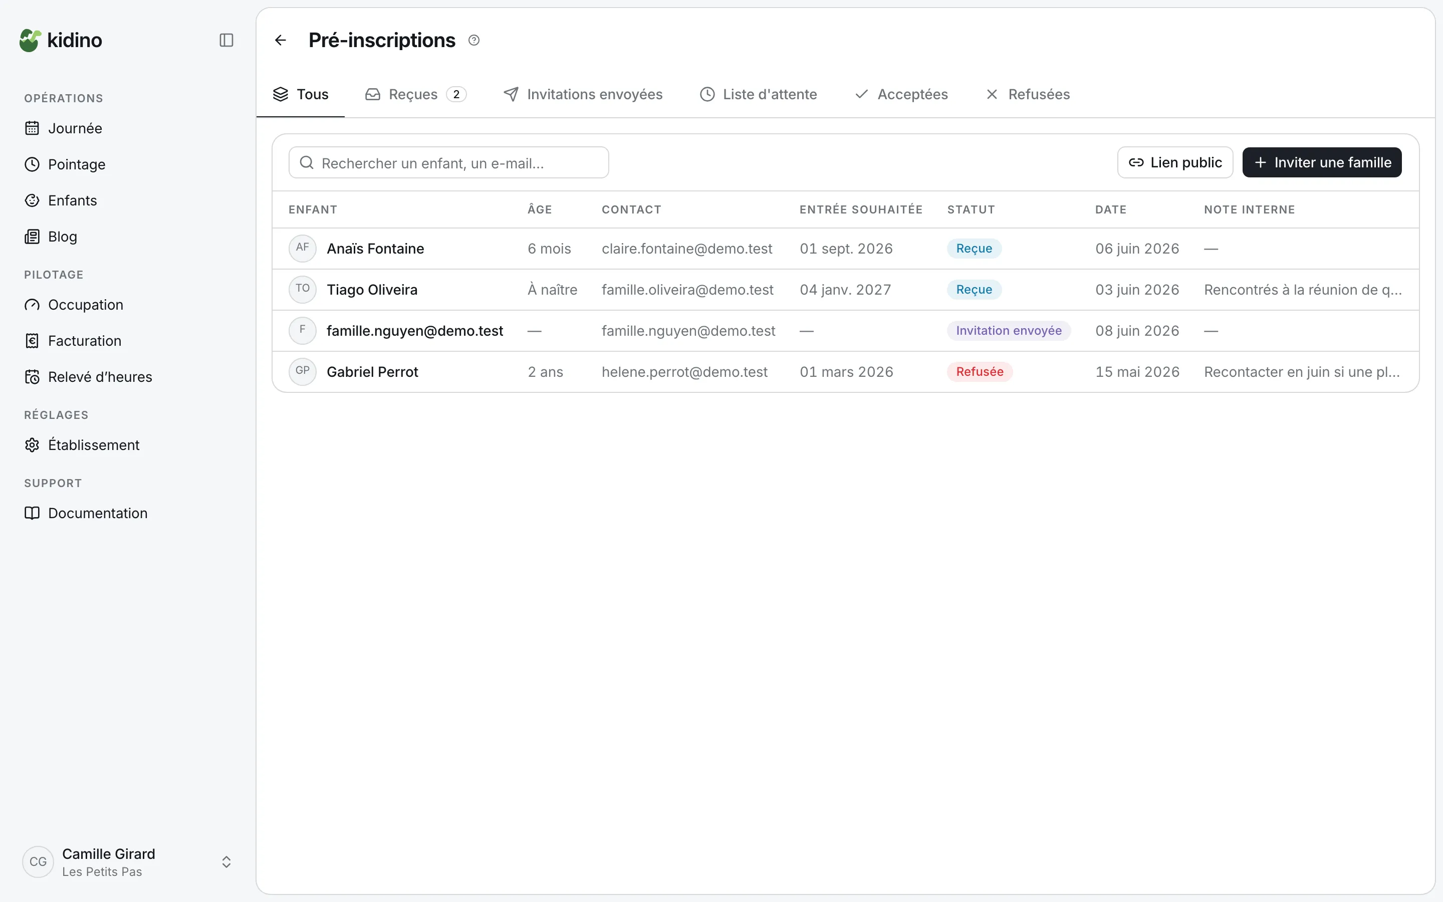Collapse the sidebar panel

click(226, 40)
